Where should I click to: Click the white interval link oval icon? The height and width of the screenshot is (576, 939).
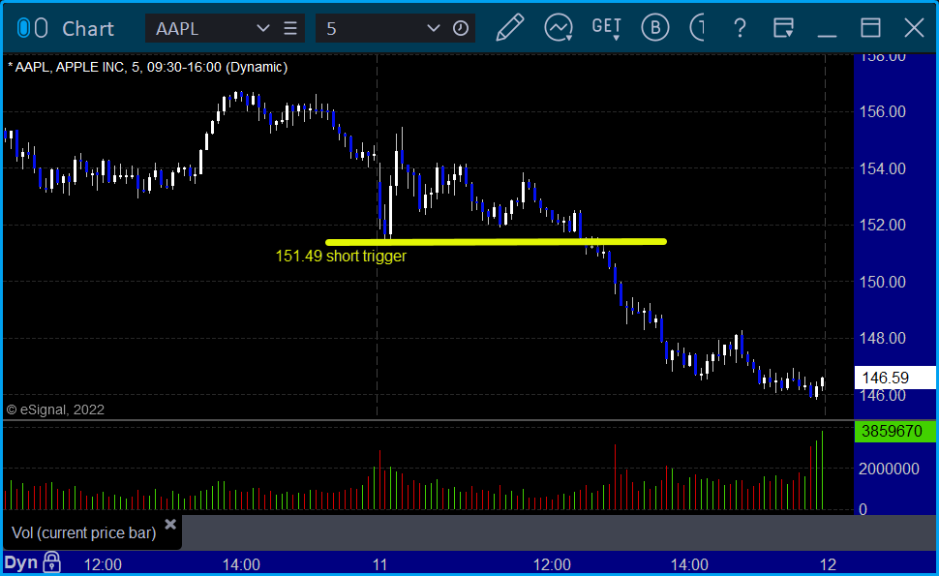tap(42, 28)
